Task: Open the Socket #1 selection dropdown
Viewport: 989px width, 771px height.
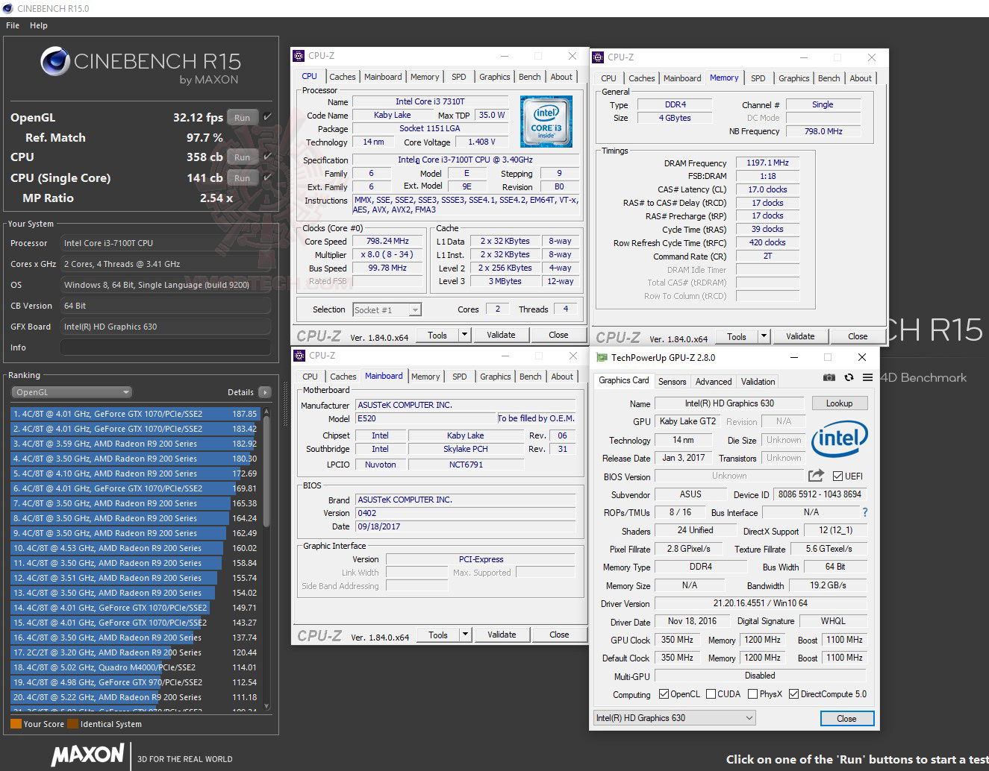Action: [387, 309]
